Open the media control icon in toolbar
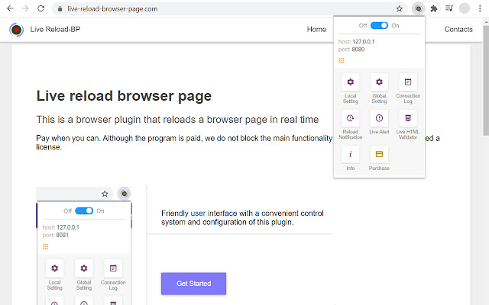This screenshot has height=305, width=489. pyautogui.click(x=449, y=8)
